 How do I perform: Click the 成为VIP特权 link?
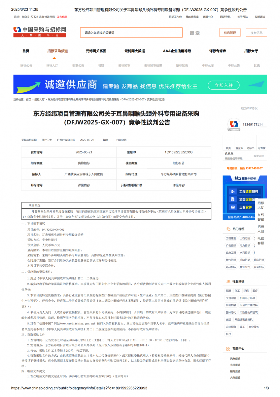249,108
